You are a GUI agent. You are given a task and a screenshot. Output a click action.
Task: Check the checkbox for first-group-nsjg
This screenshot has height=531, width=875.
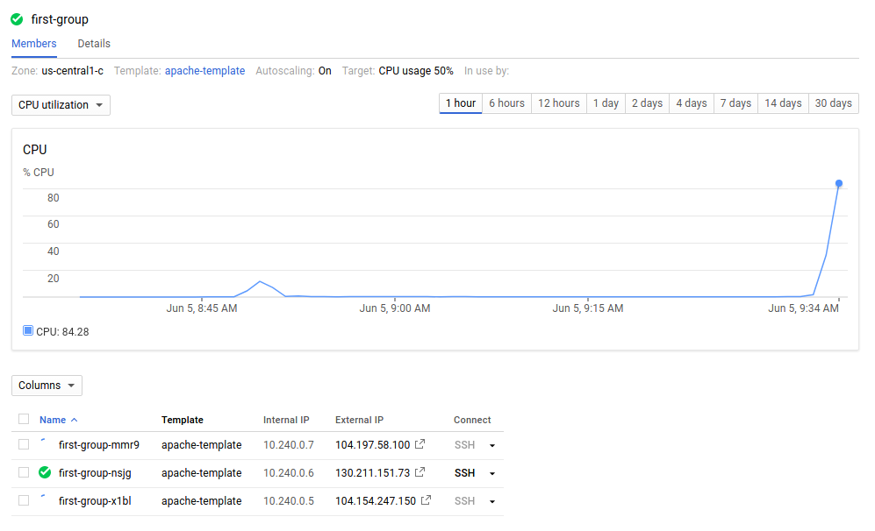(x=23, y=472)
